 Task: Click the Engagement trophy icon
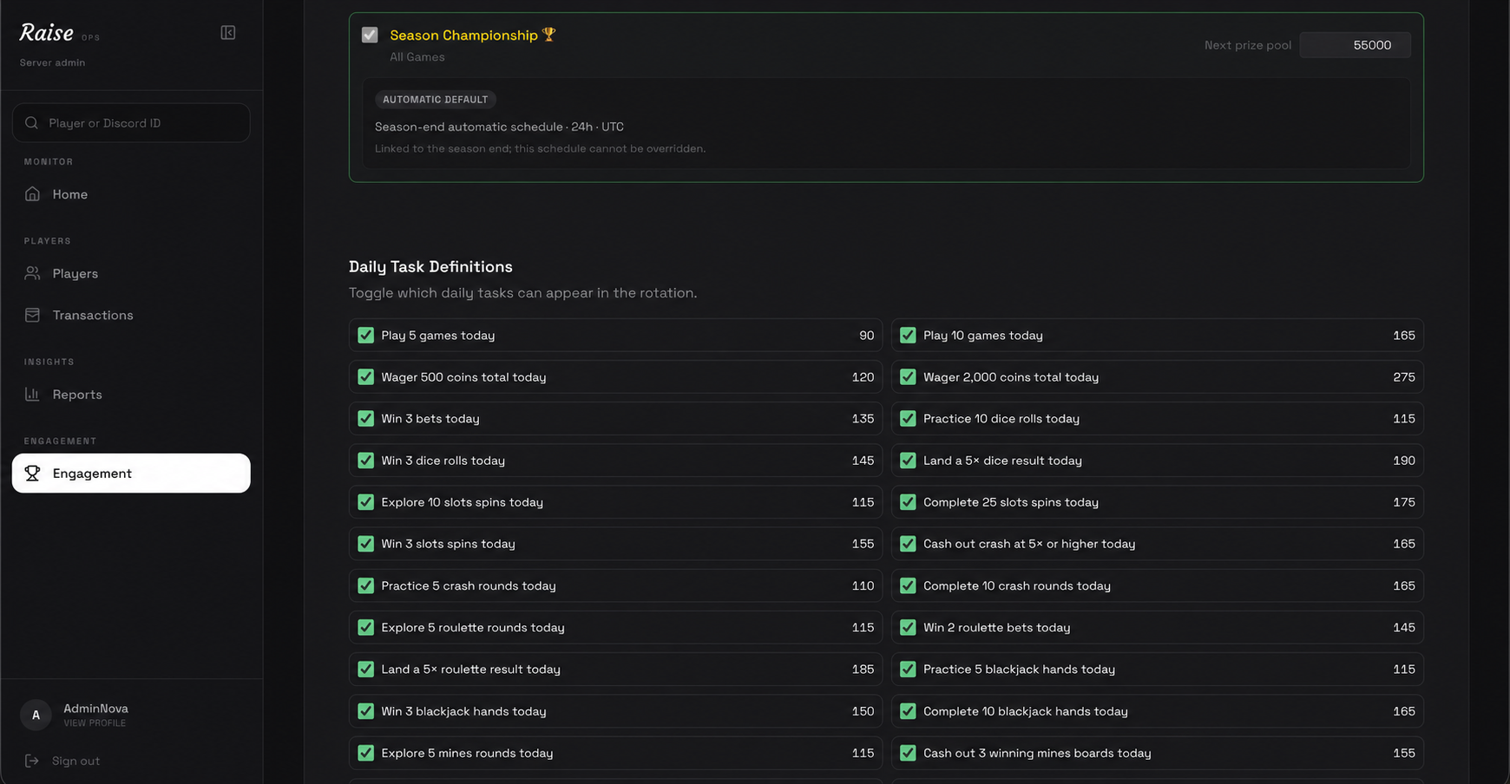[32, 474]
